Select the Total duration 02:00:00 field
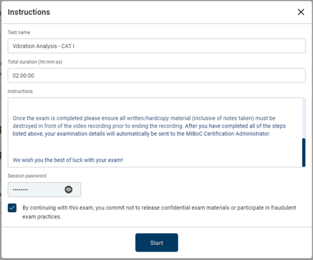The height and width of the screenshot is (260, 313). [156, 76]
